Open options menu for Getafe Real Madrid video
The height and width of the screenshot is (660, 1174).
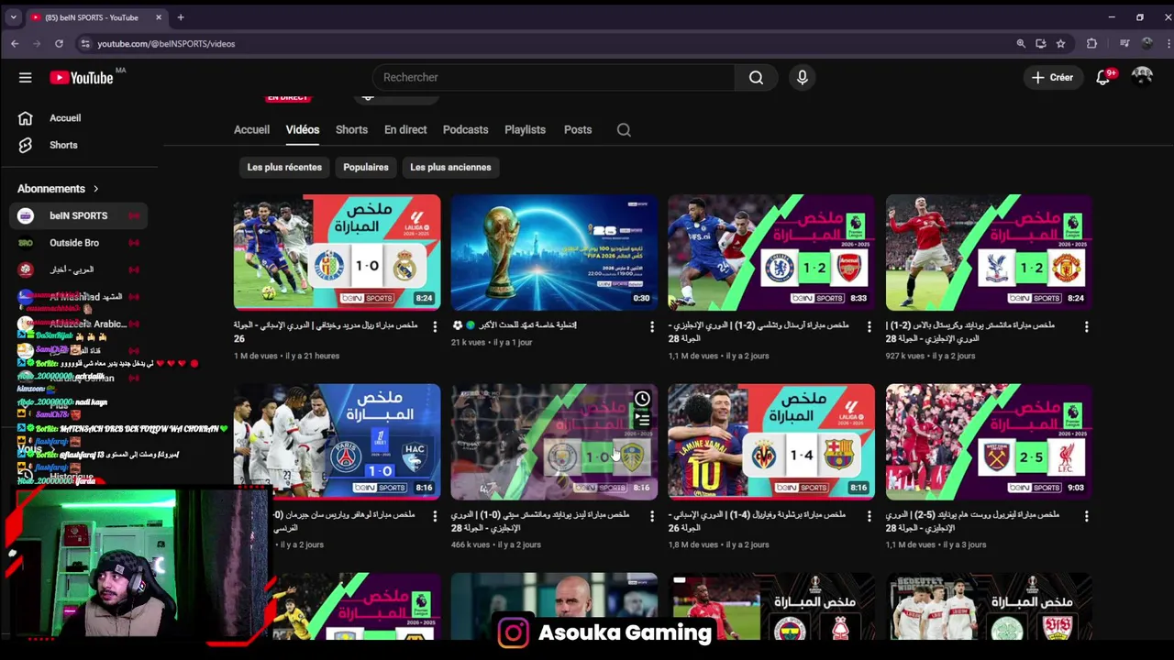pos(435,326)
